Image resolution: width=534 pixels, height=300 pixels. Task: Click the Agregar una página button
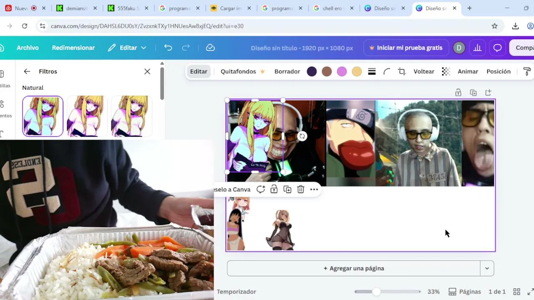point(354,268)
